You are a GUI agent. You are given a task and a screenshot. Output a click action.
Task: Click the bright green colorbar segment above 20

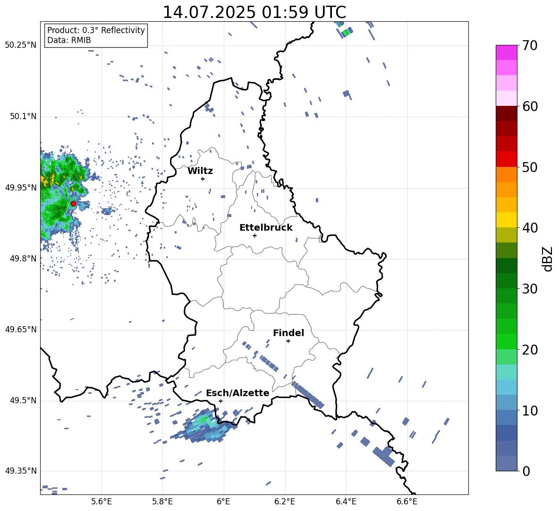(x=506, y=341)
